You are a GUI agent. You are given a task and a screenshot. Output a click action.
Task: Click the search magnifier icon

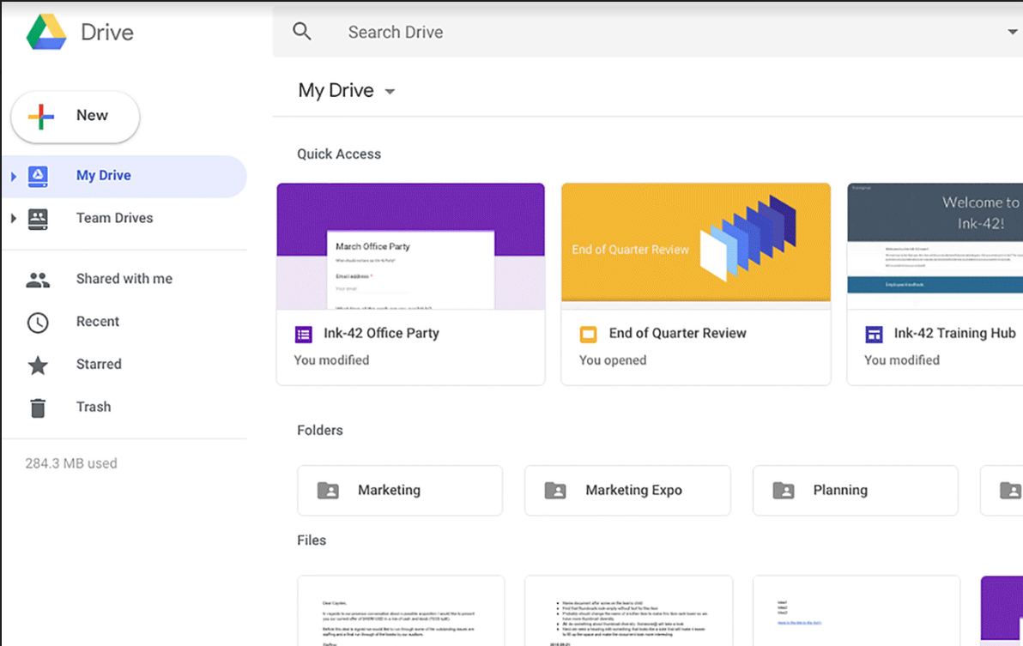point(302,30)
